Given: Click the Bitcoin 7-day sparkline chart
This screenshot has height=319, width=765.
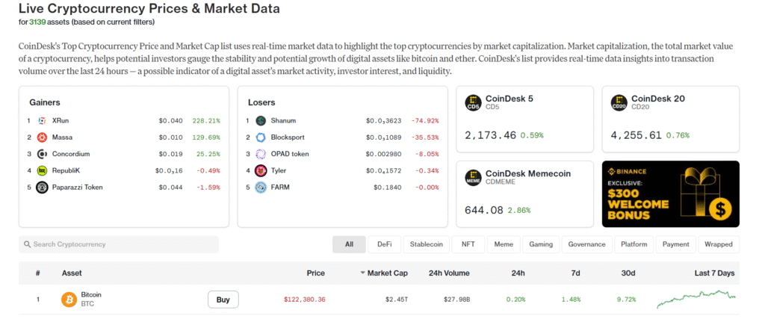Looking at the screenshot, I should [696, 300].
